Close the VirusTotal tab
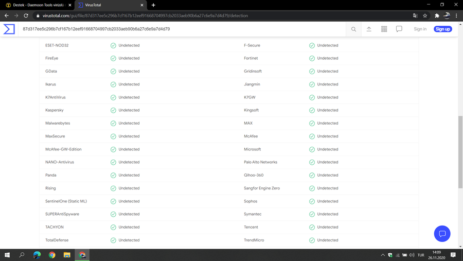 pyautogui.click(x=142, y=5)
